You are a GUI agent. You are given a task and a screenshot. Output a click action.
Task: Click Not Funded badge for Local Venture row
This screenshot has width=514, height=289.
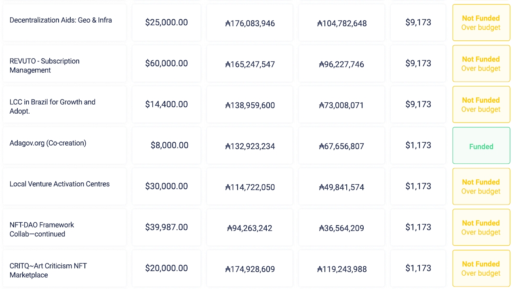point(481,186)
